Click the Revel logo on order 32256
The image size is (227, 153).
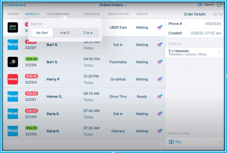pos(13,131)
